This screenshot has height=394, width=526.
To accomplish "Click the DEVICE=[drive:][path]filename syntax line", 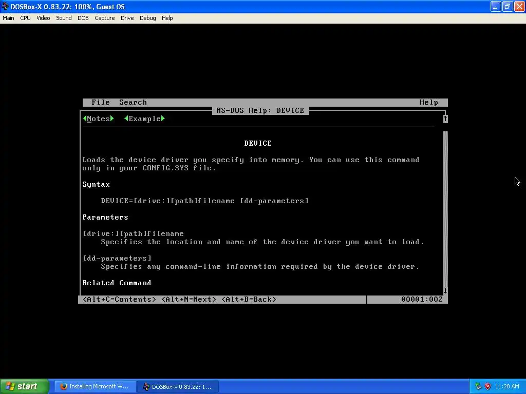I will click(x=204, y=201).
